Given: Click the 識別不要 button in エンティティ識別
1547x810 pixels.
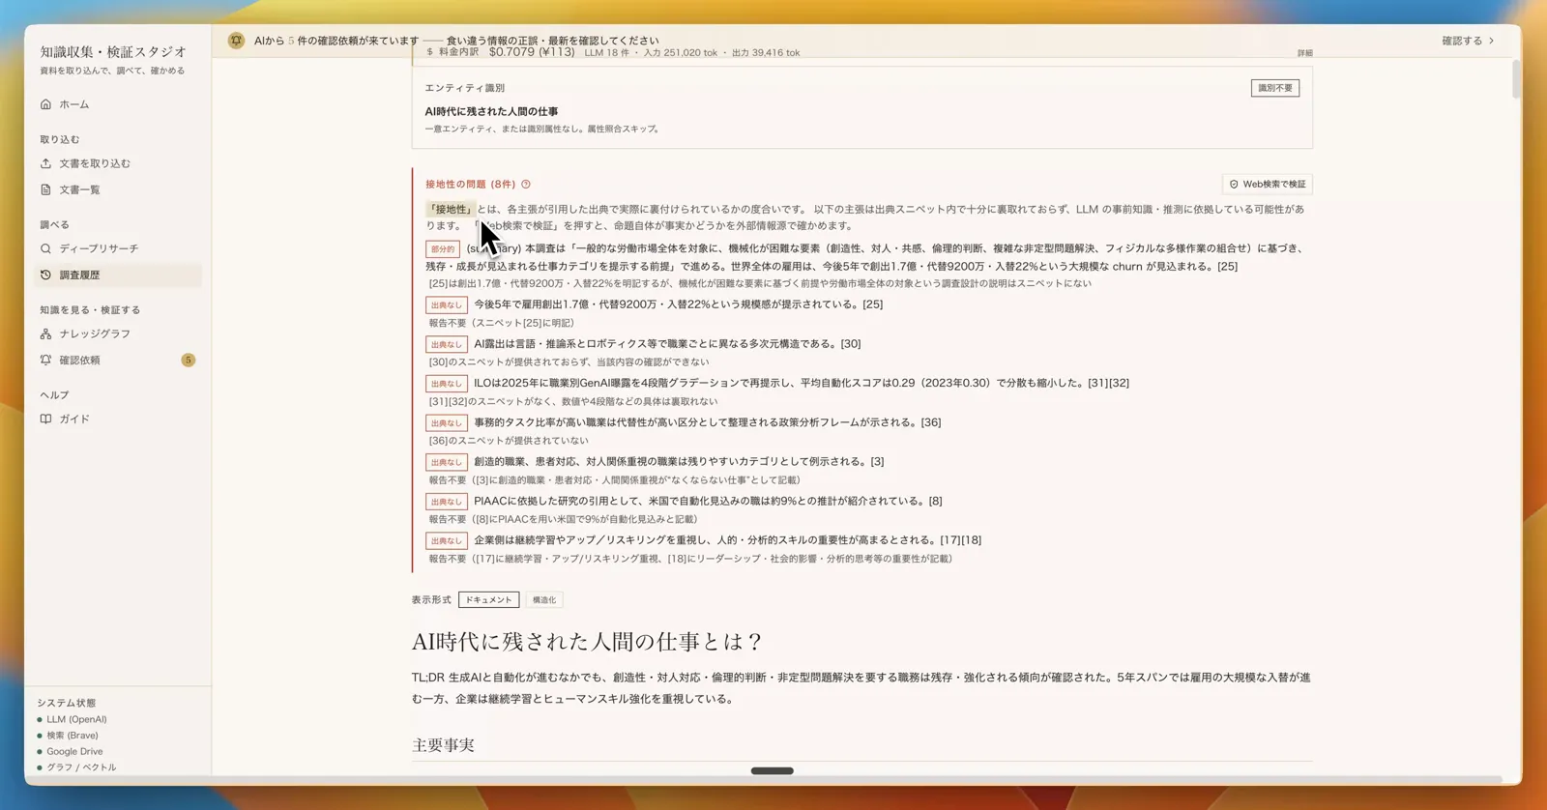Looking at the screenshot, I should (x=1275, y=88).
